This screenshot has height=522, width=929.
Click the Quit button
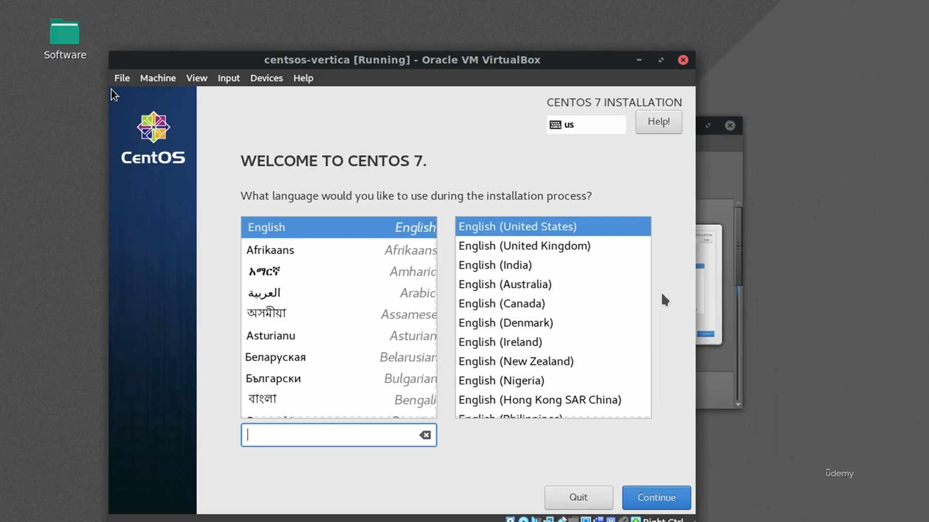pos(578,497)
